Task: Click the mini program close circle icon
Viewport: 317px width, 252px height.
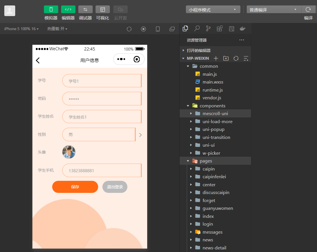Action: click(x=137, y=59)
